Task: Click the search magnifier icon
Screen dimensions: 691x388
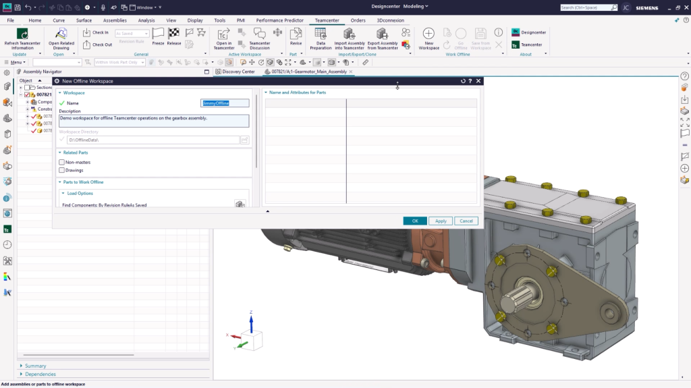Action: (614, 7)
